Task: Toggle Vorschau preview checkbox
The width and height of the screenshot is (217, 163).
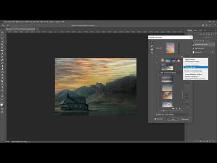Action: (x=156, y=119)
